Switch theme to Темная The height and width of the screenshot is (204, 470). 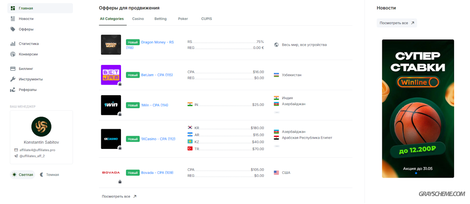coord(49,175)
